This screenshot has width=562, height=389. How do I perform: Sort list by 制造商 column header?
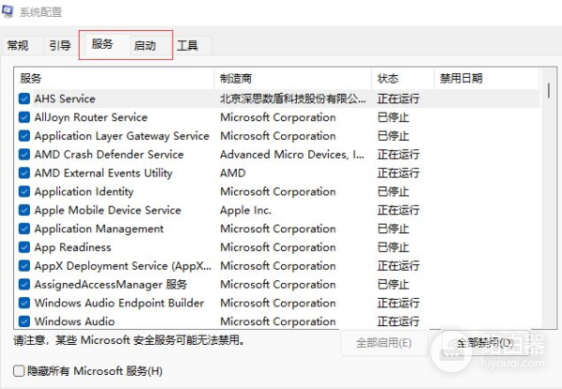pyautogui.click(x=292, y=79)
